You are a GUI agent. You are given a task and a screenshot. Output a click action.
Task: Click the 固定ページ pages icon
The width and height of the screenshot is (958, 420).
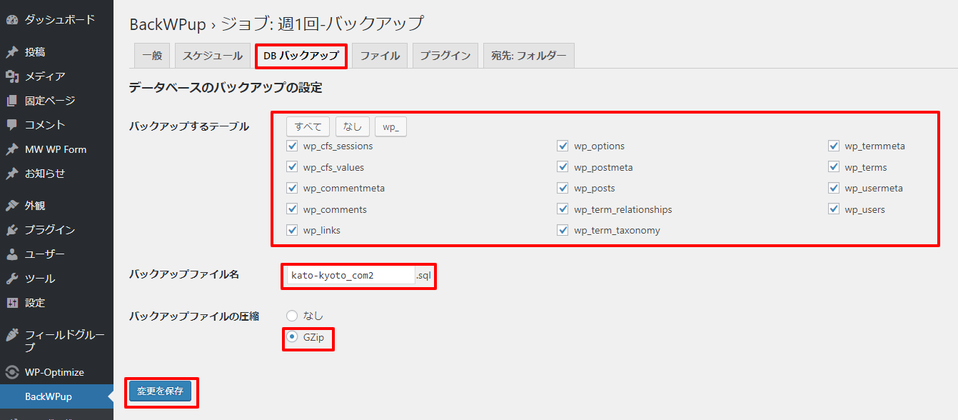(11, 101)
